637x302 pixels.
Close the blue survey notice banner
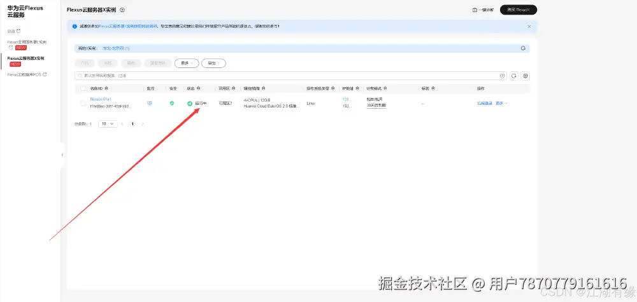click(x=529, y=26)
